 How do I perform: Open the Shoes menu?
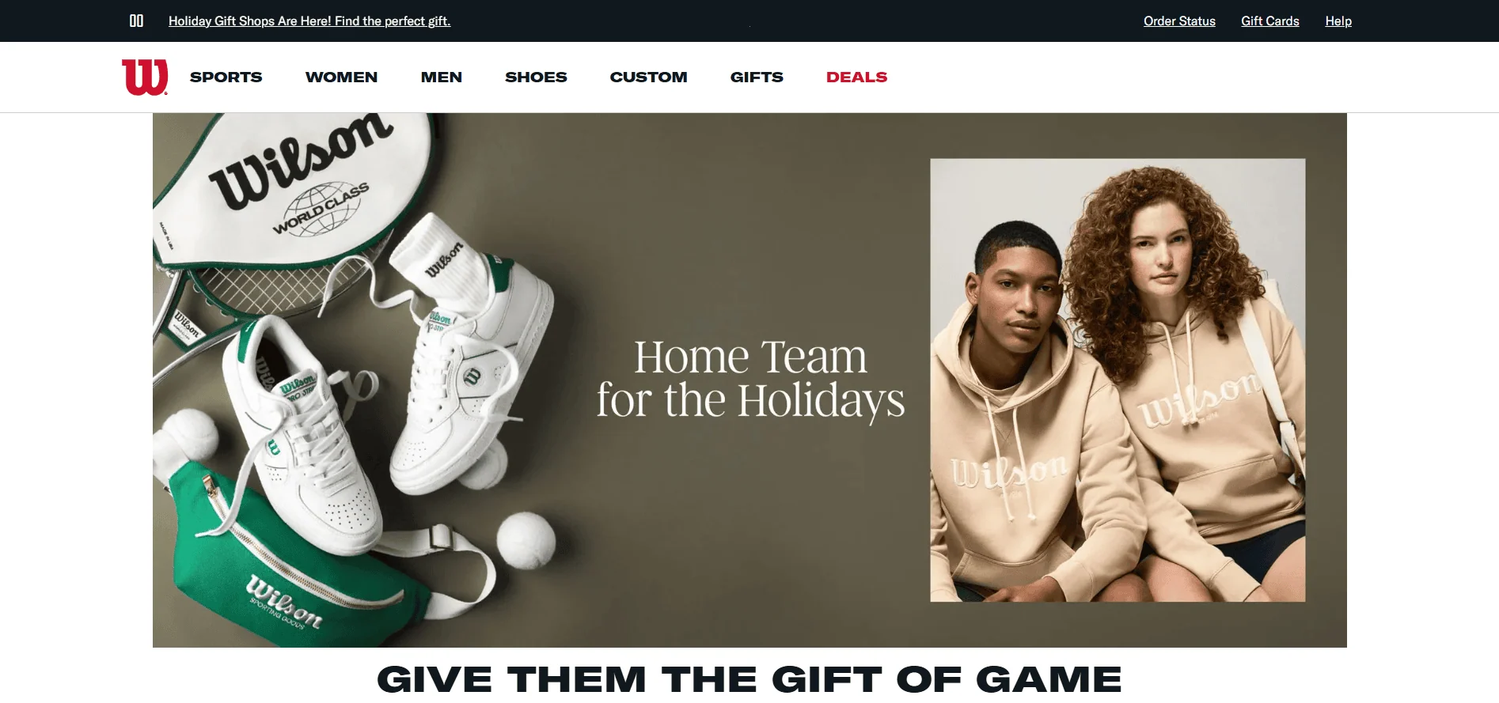coord(536,77)
